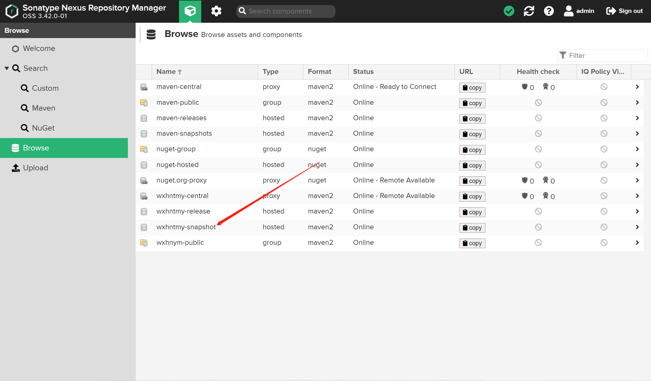Click maven-public health check disabled icon

click(x=538, y=102)
